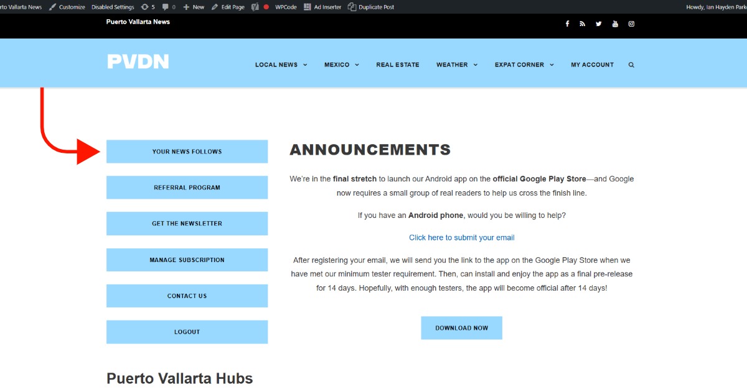Open the Yoast SEO admin bar icon
The width and height of the screenshot is (747, 390).
255,7
